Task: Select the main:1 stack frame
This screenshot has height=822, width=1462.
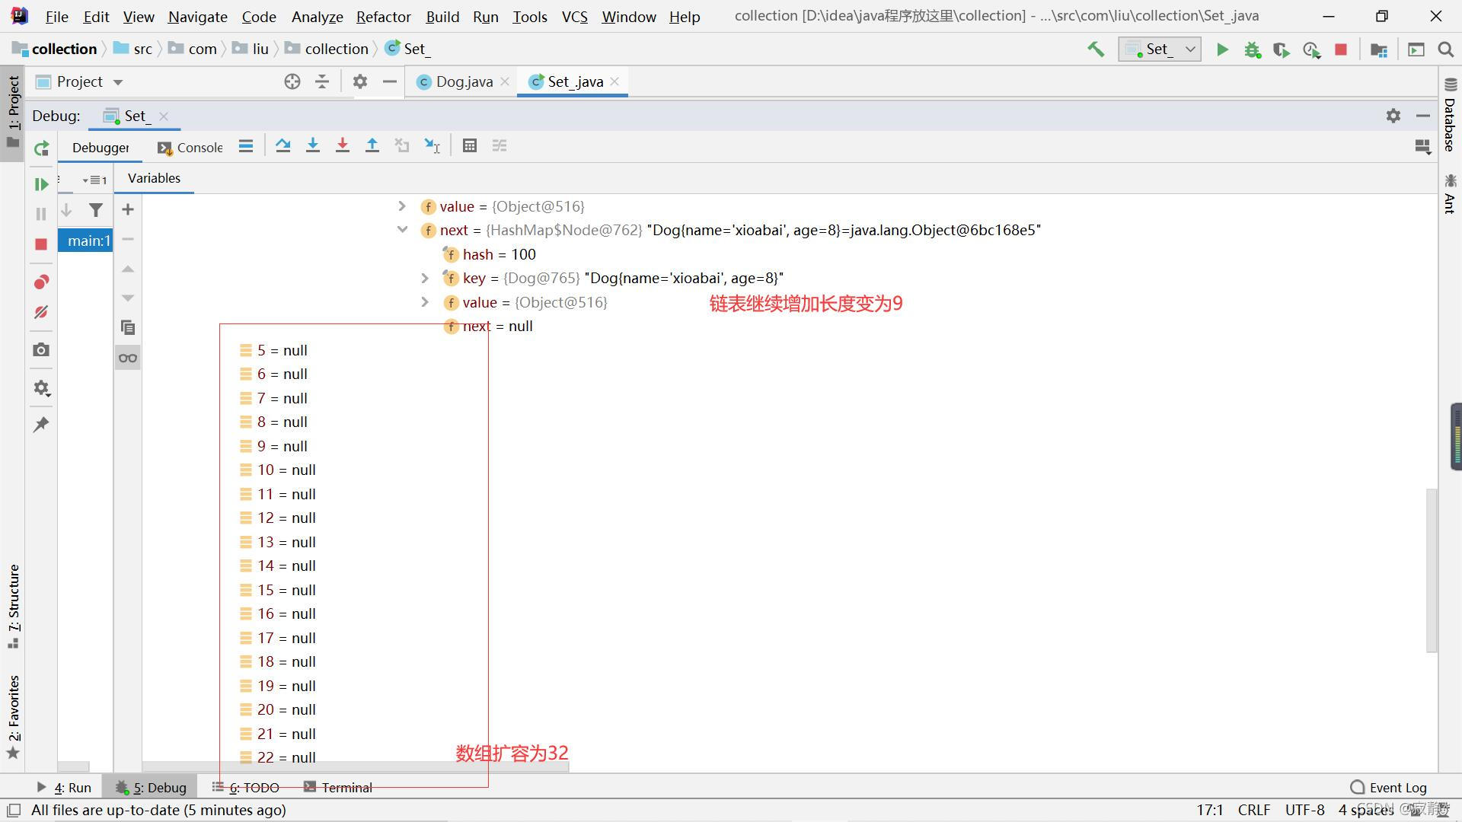Action: click(85, 241)
